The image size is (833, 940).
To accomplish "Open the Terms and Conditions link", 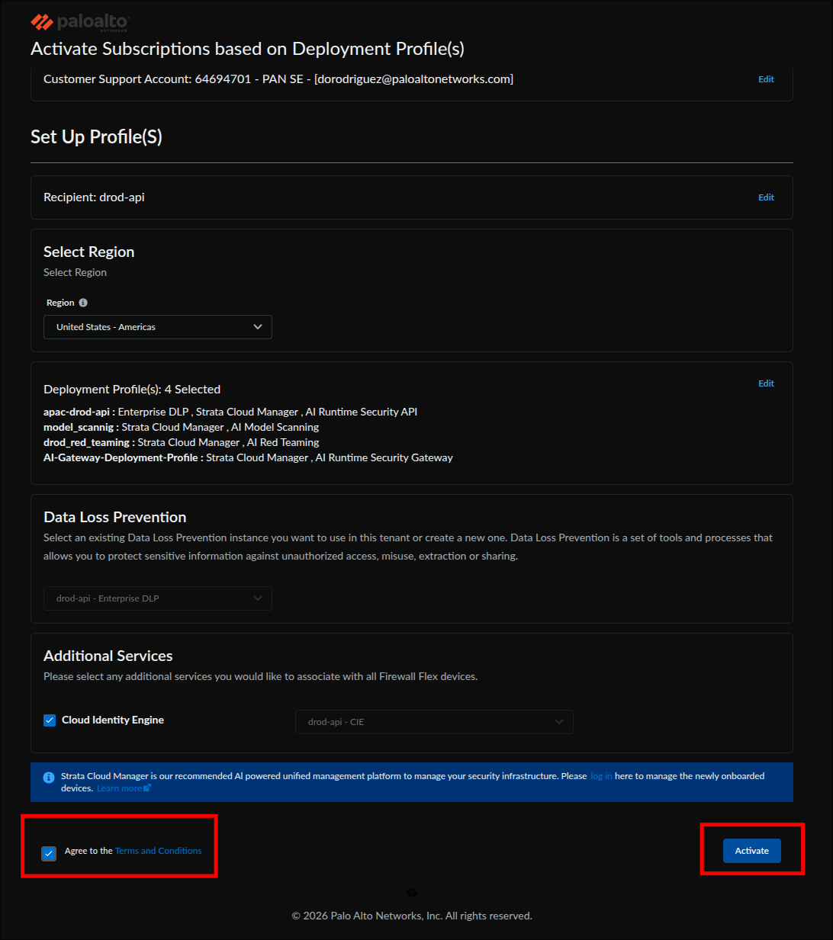I will click(x=158, y=851).
